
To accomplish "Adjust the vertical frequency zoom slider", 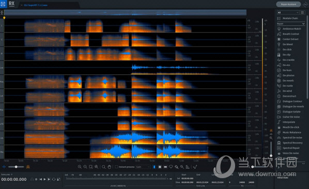I will click(x=271, y=149).
